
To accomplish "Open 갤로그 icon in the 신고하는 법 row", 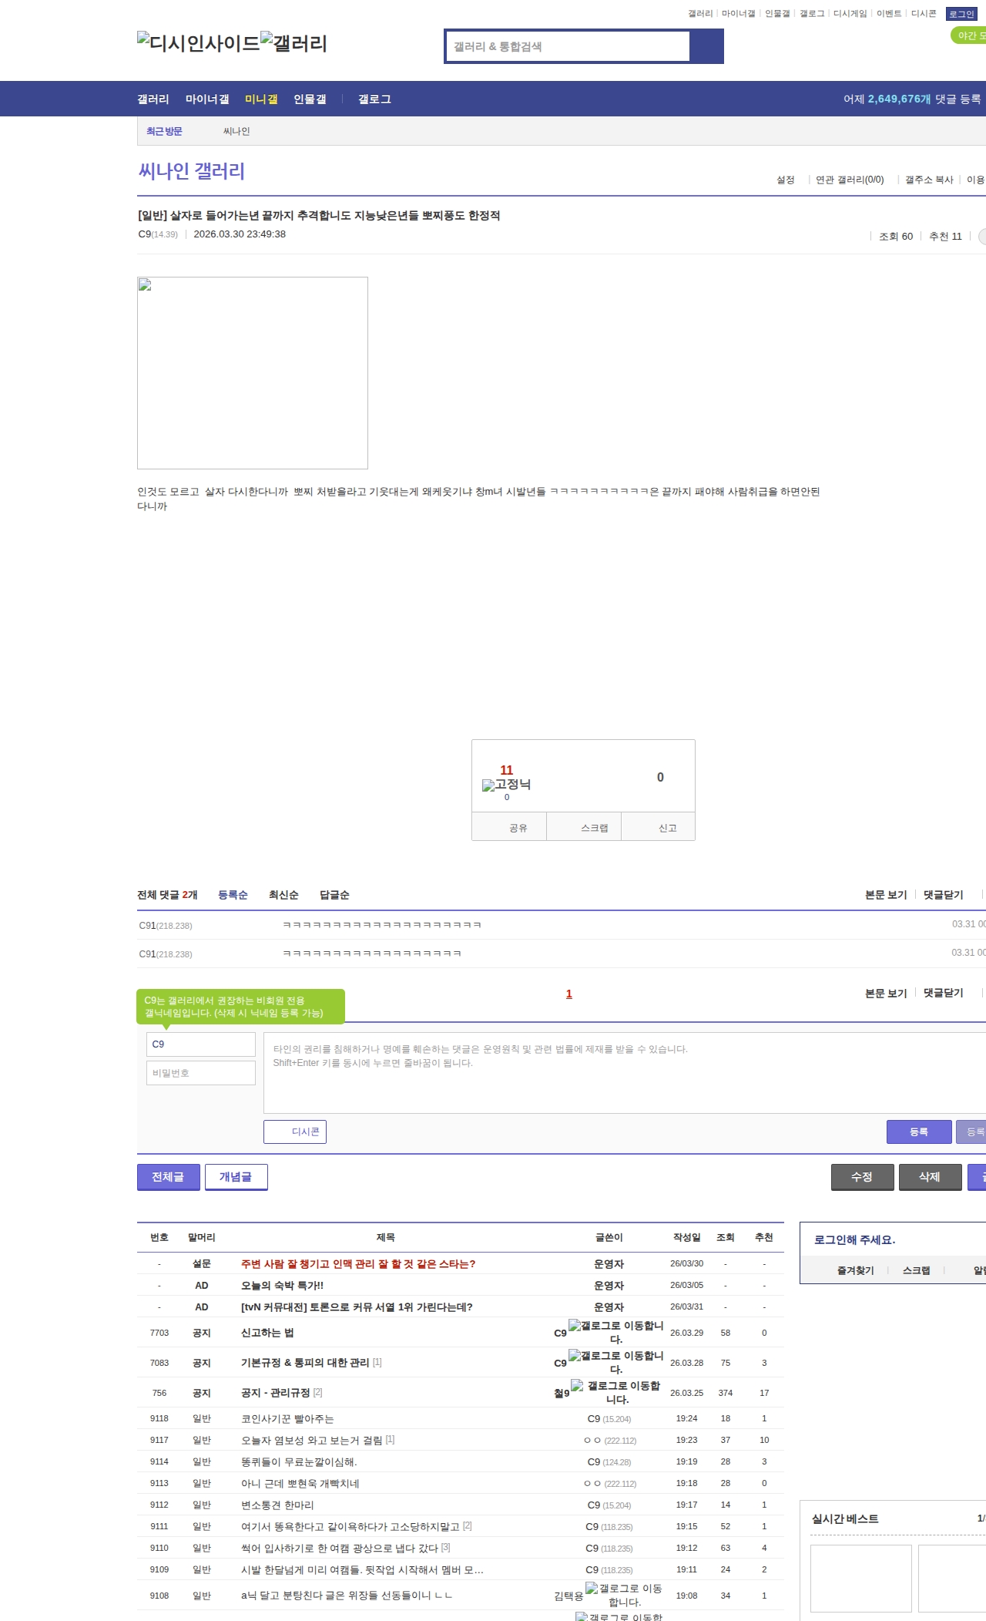I will 616,1332.
